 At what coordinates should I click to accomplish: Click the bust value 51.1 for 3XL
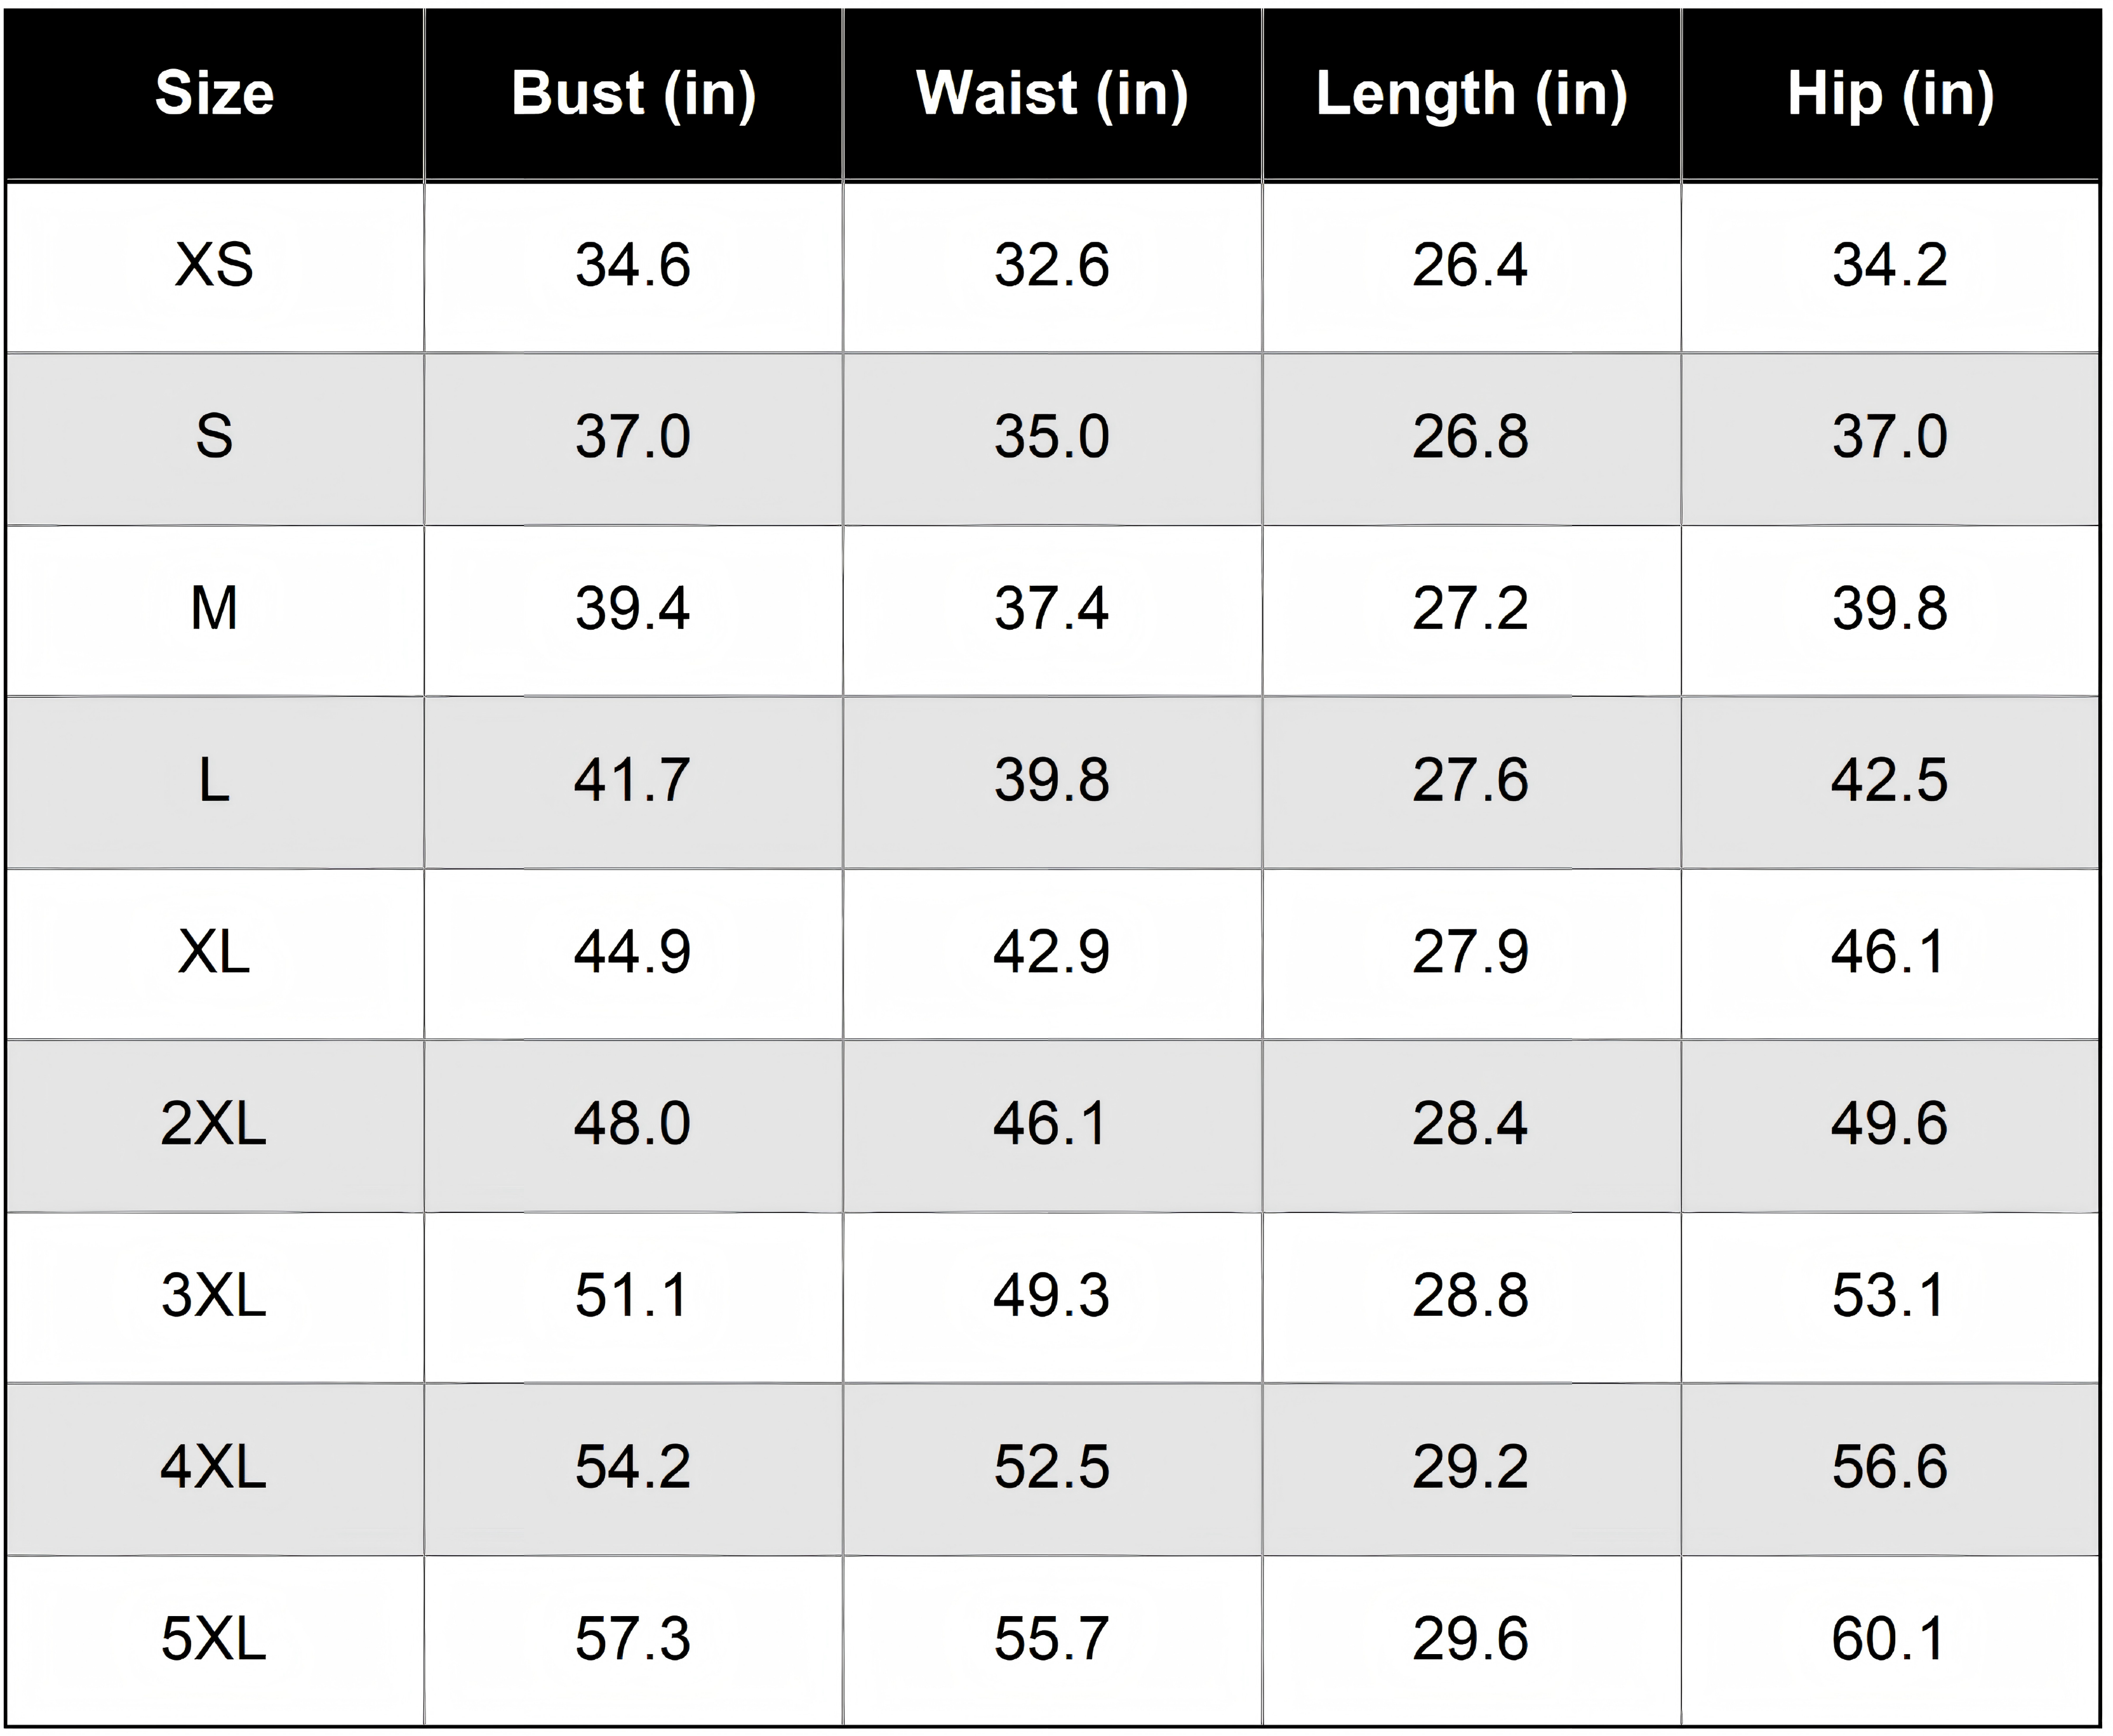633,1296
